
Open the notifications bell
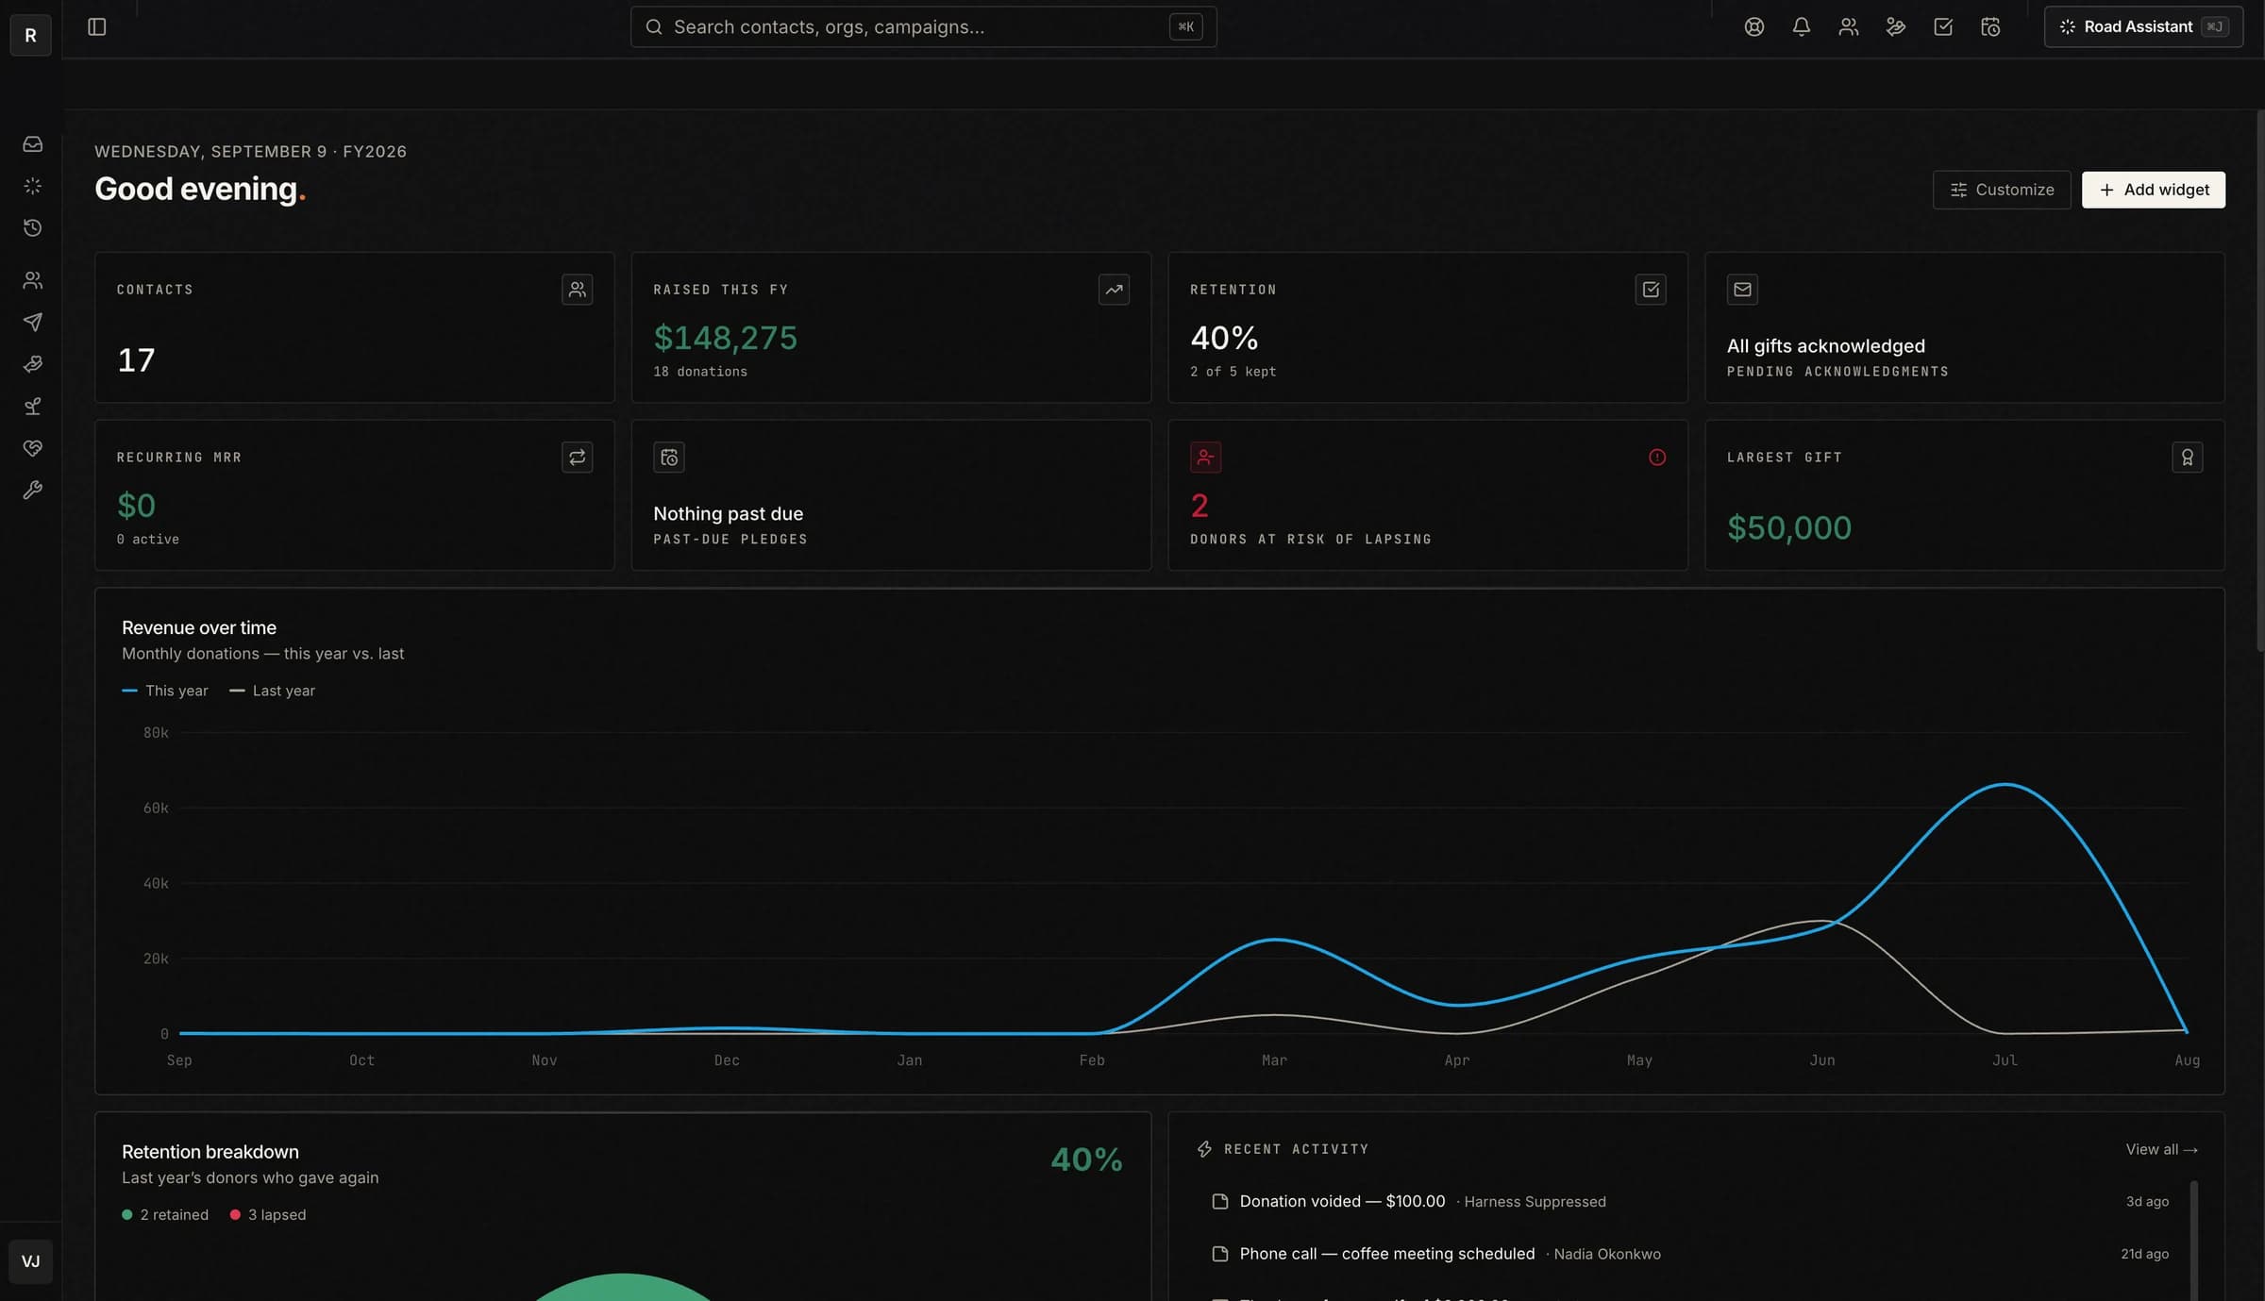[x=1801, y=26]
